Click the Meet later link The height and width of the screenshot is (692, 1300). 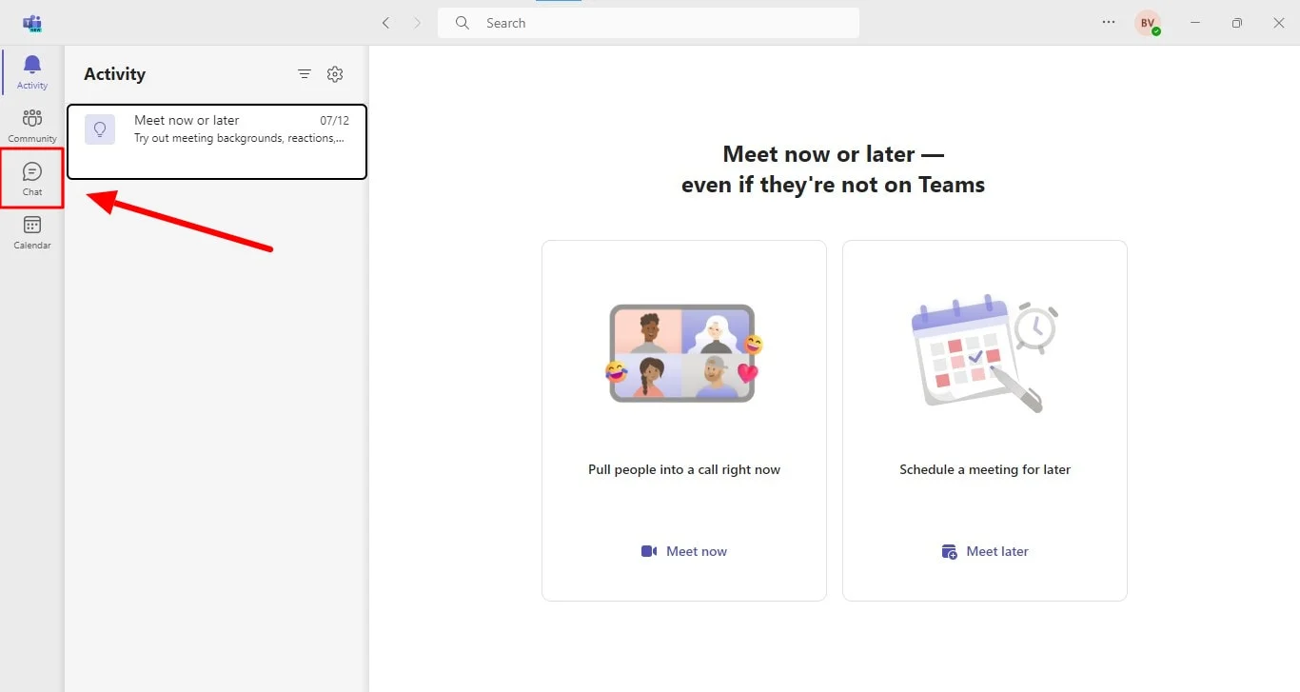pos(985,551)
